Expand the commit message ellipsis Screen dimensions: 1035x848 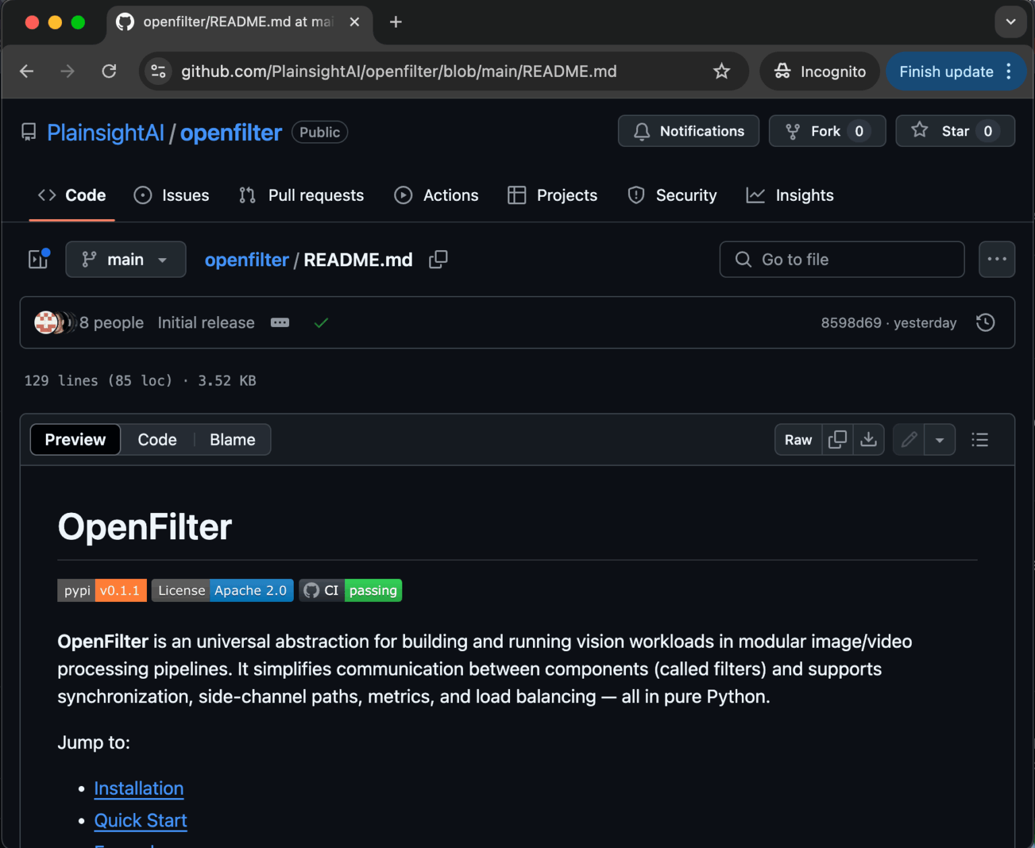(x=280, y=323)
